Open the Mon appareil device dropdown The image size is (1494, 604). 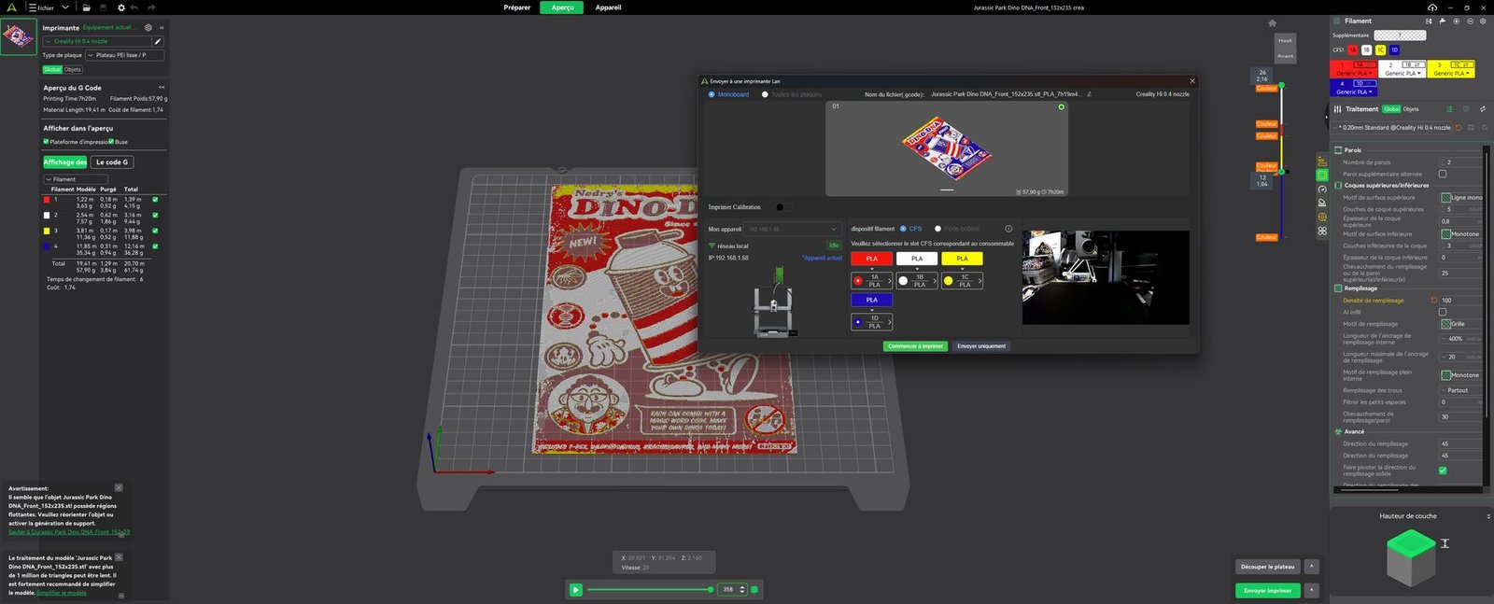[793, 229]
